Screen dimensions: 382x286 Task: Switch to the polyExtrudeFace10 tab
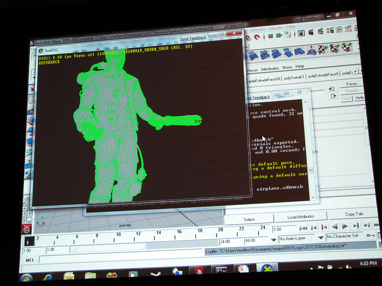pos(264,79)
